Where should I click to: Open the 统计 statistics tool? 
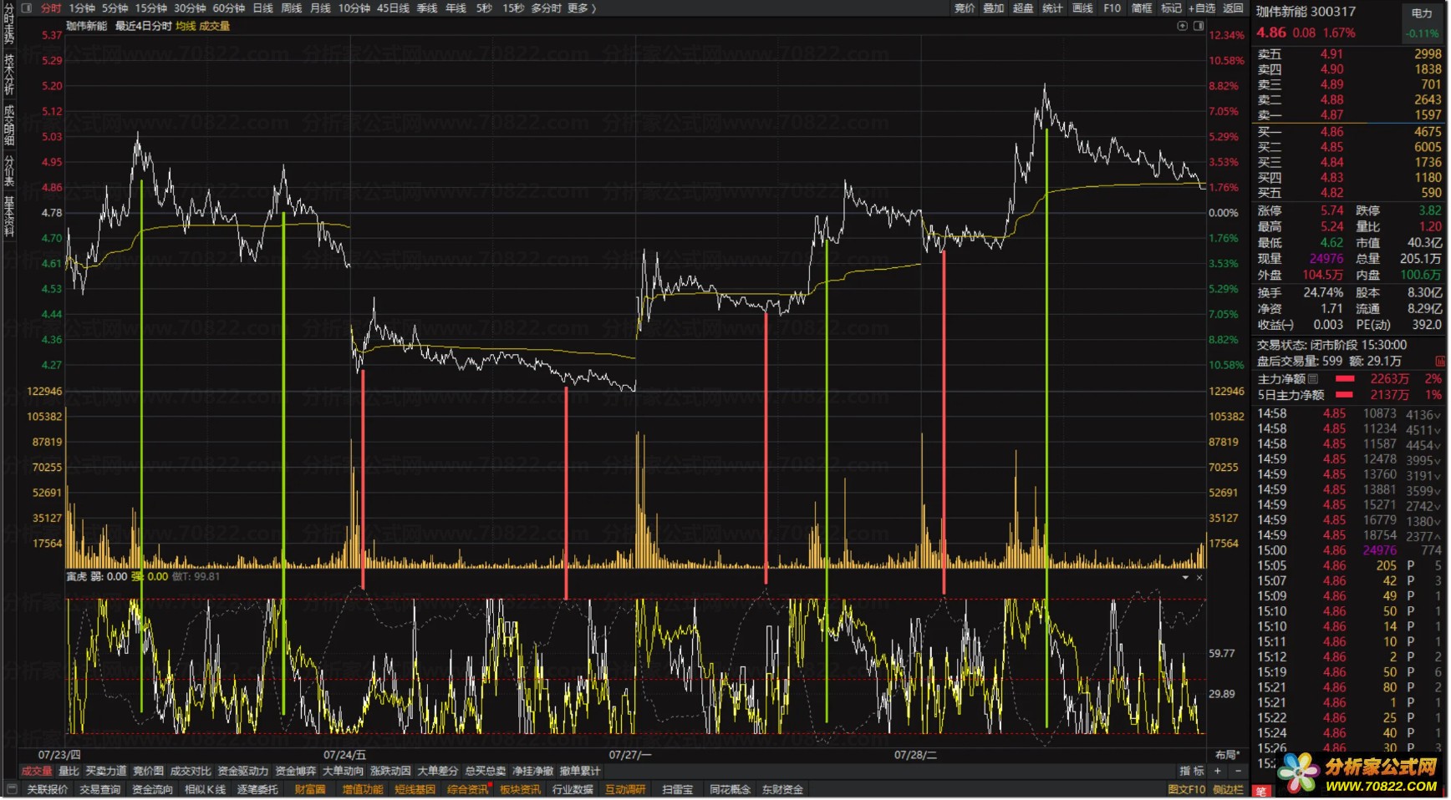pos(1052,8)
